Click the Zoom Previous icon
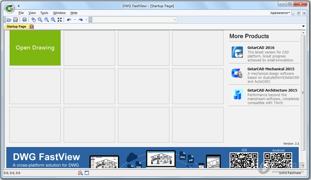Viewport: 311px width, 180px height. pyautogui.click(x=47, y=20)
